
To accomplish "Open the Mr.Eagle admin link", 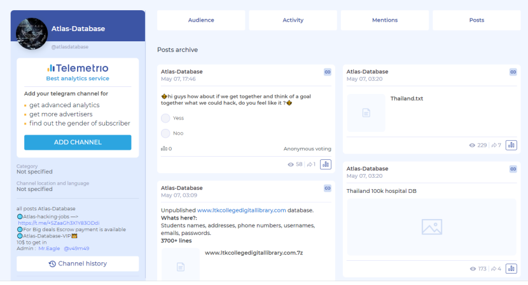I will click(x=49, y=249).
